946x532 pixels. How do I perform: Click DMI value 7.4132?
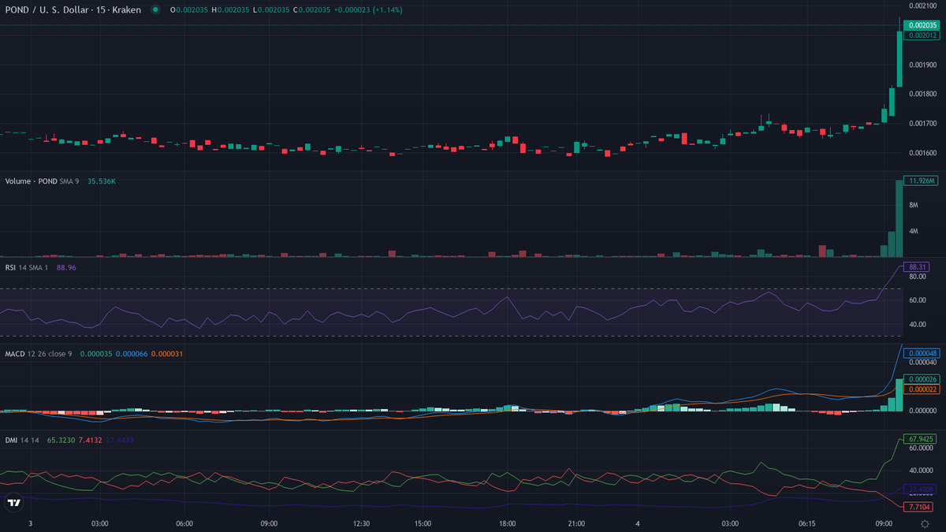pyautogui.click(x=91, y=439)
